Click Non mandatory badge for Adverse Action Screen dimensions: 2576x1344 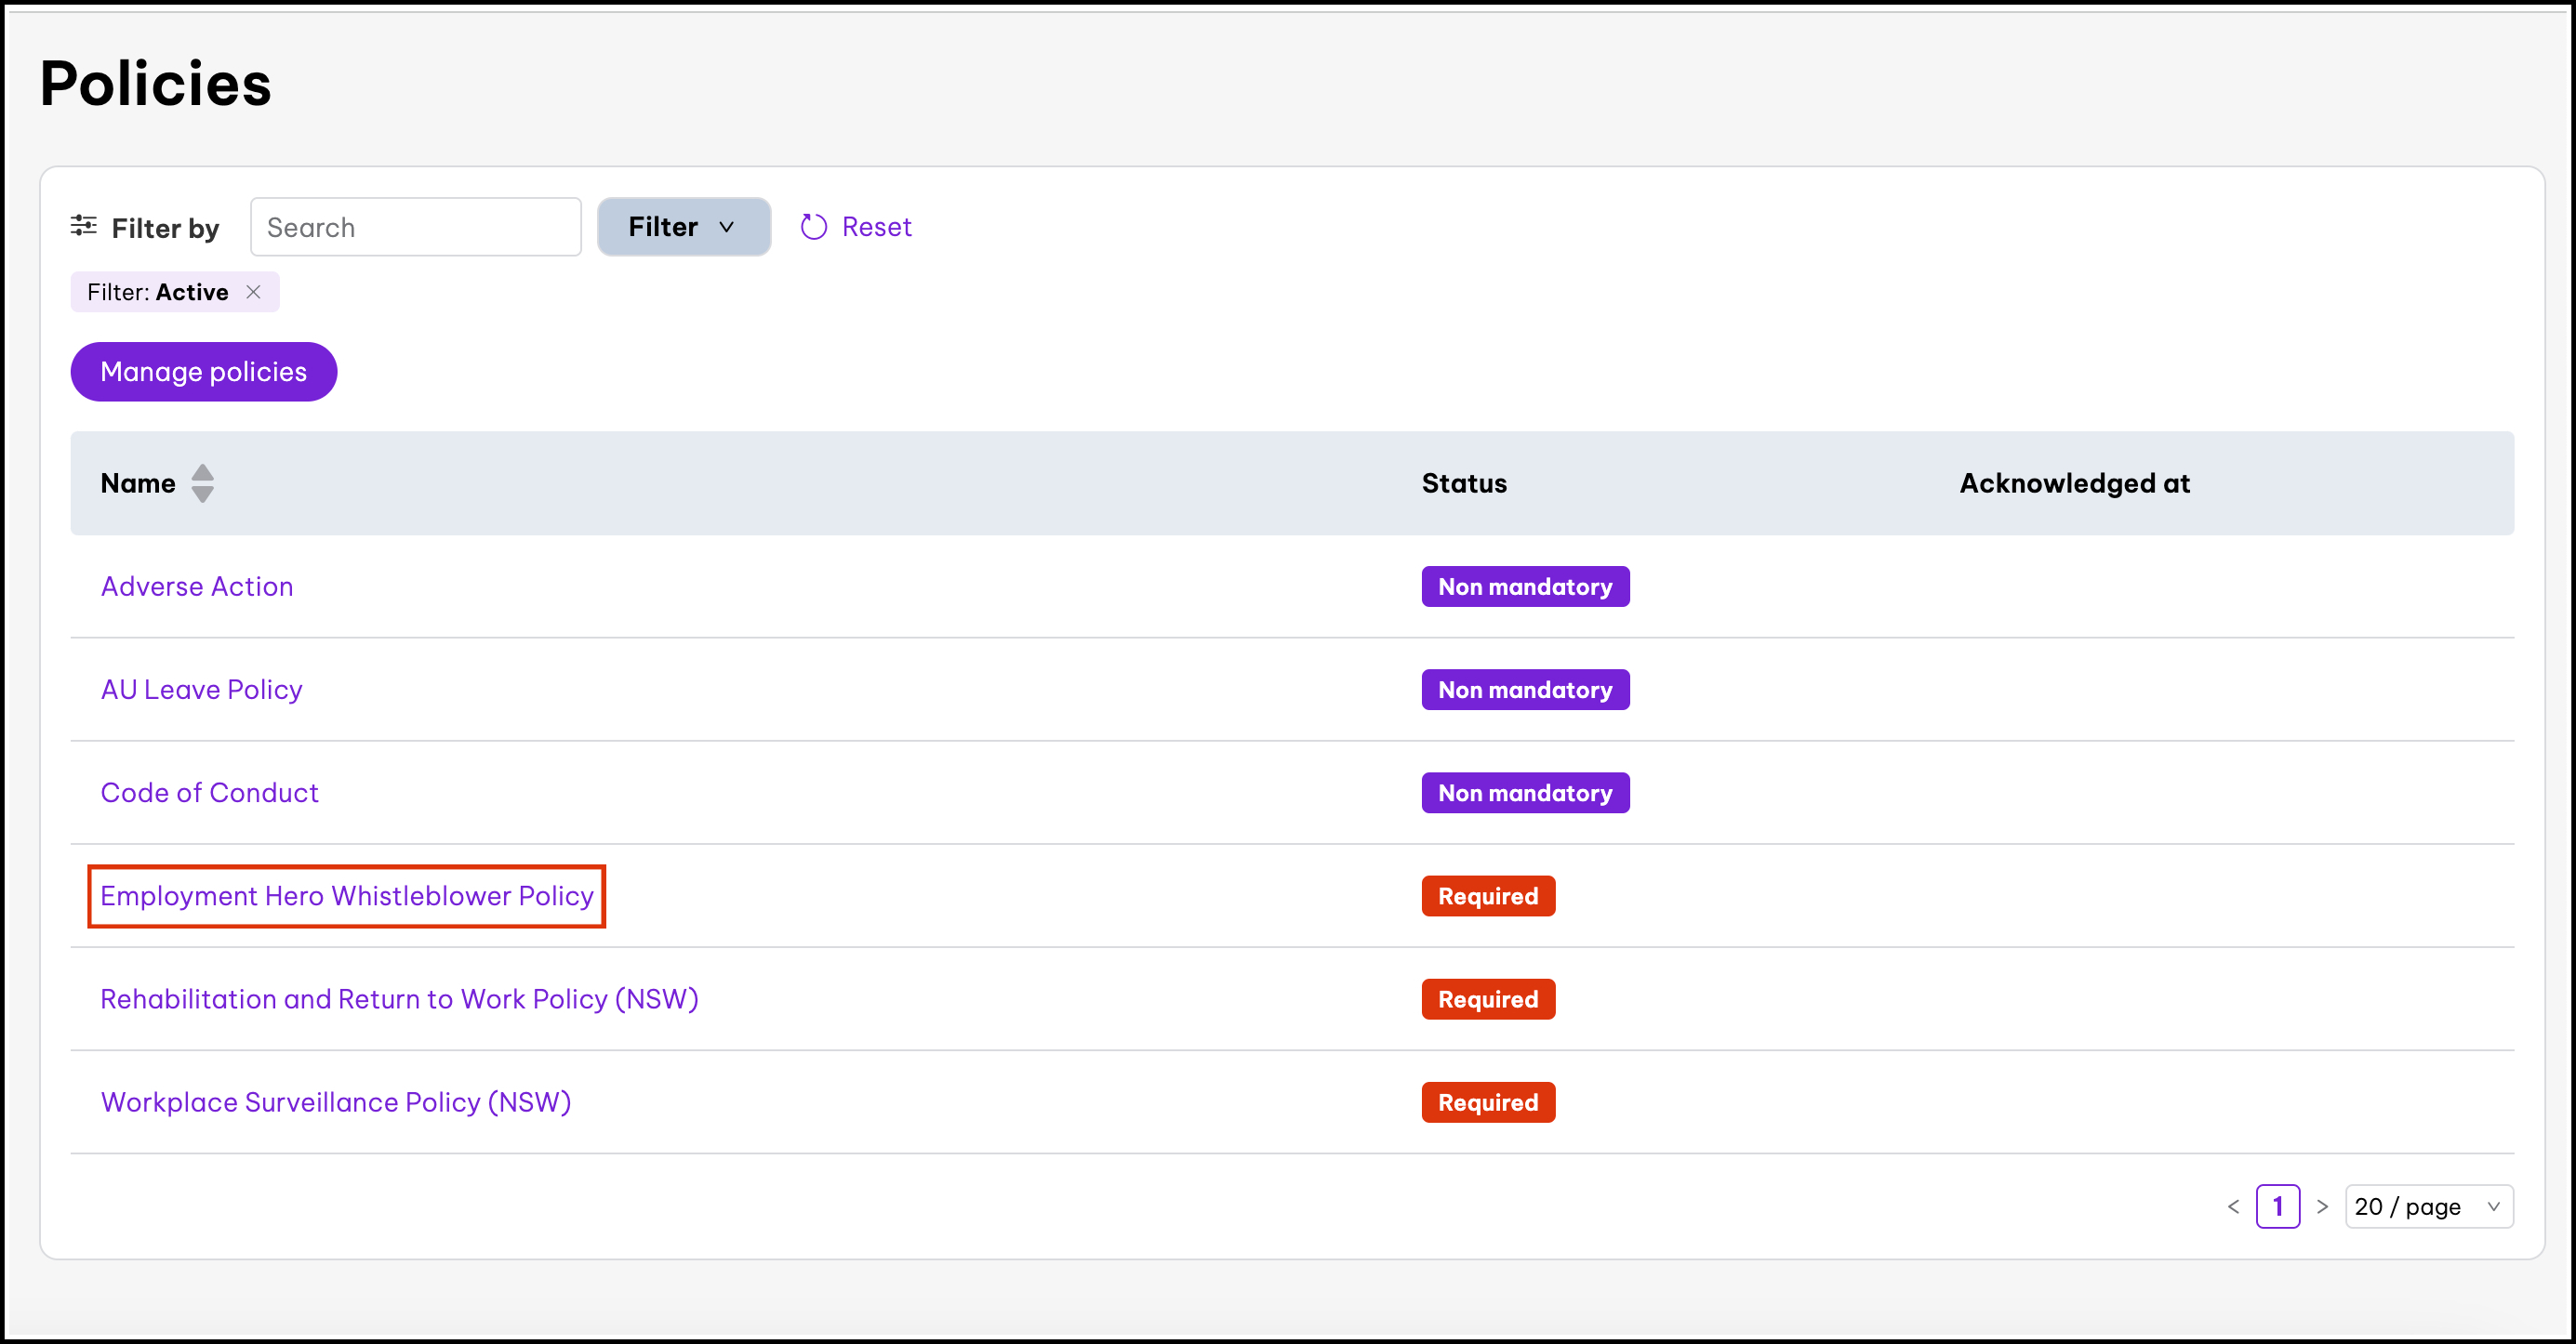coord(1524,586)
